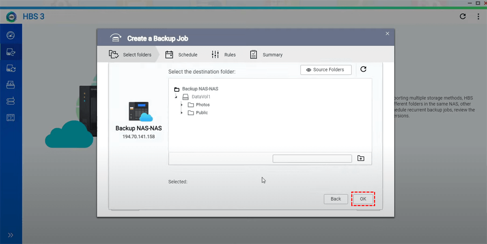Select the Public folder
Viewport: 487px width, 244px height.
pos(198,113)
